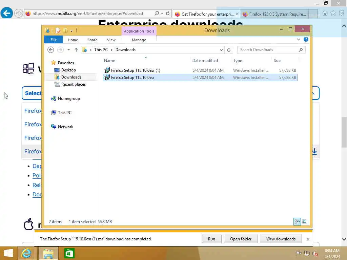Open the View ribbon tab
The width and height of the screenshot is (347, 260).
(x=111, y=40)
